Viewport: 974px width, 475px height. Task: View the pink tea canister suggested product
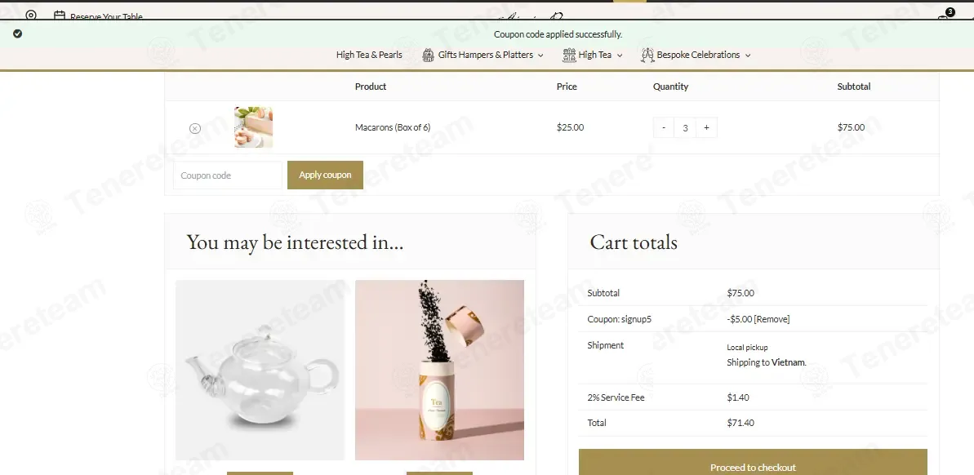[x=439, y=370]
